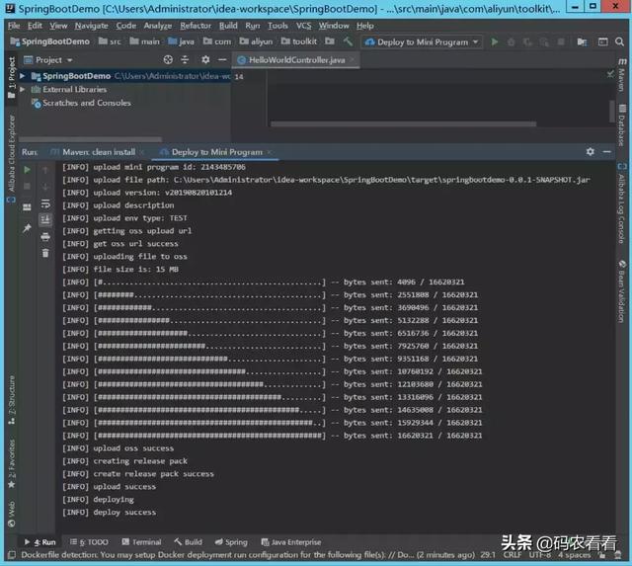This screenshot has height=566, width=632.
Task: Click Restore Layout icon in Run panel
Action: pos(27,206)
